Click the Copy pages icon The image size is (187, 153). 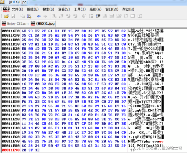pyautogui.click(x=23, y=16)
